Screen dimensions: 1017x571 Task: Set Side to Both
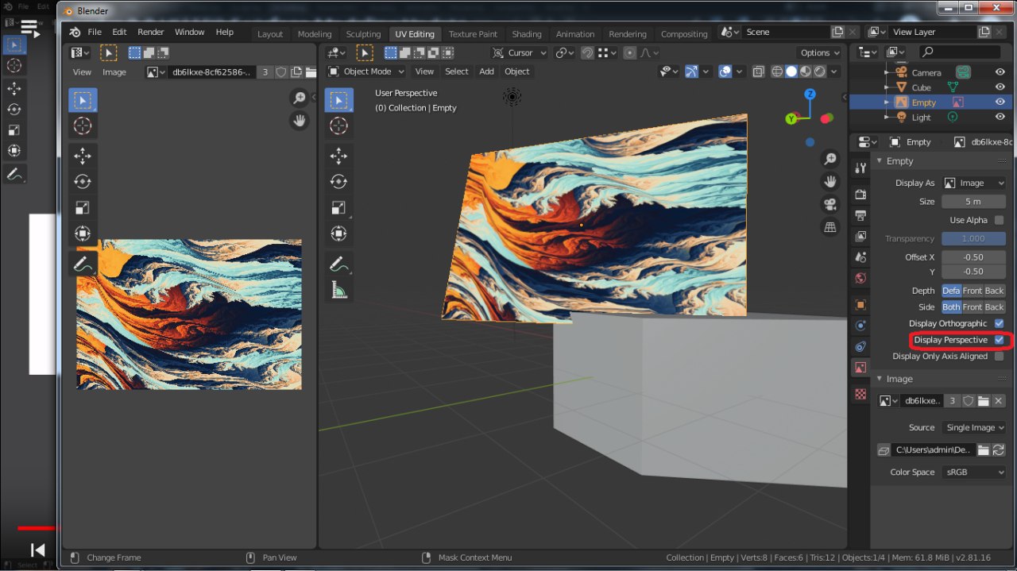(x=952, y=307)
